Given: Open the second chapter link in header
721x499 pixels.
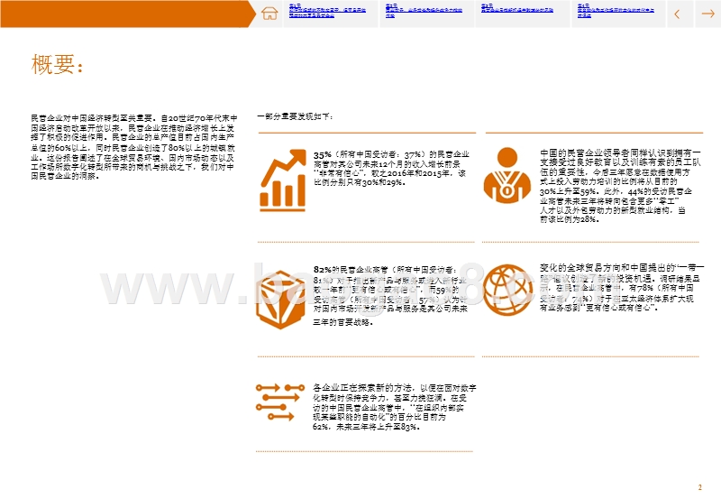Looking at the screenshot, I should pyautogui.click(x=424, y=12).
